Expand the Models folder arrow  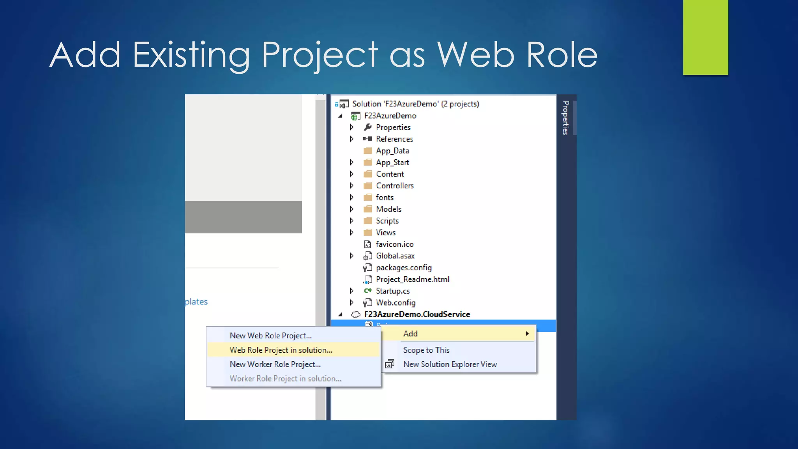click(x=351, y=209)
